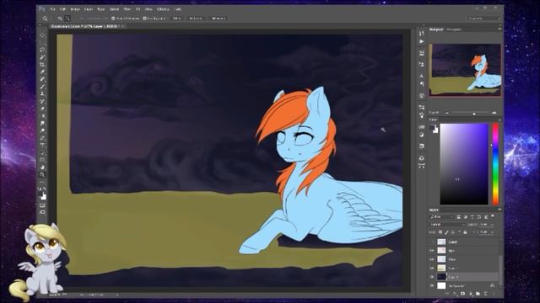Open the workspace switcher dropdown
This screenshot has height=303, width=540.
tap(484, 19)
